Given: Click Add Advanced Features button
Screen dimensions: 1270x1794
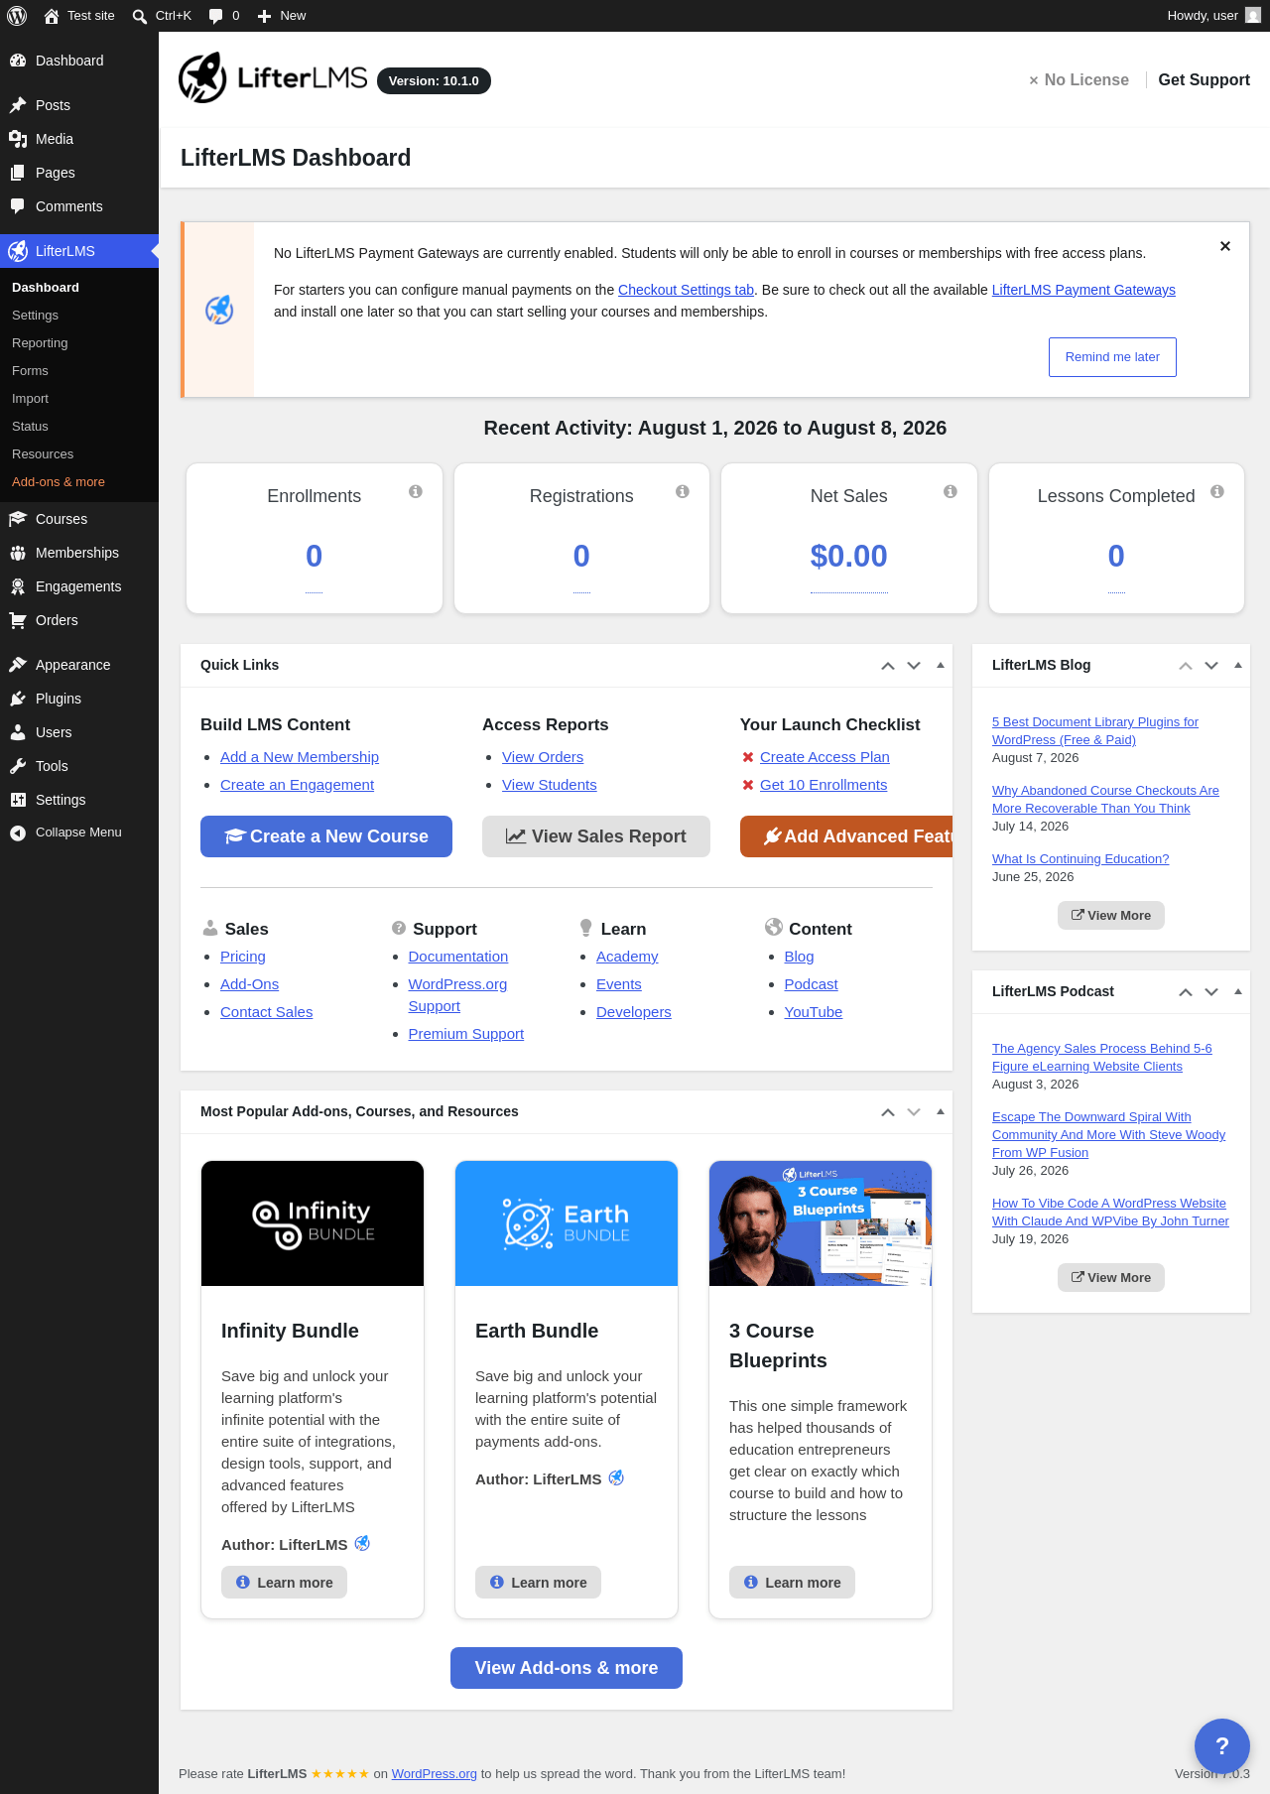Looking at the screenshot, I should pos(846,836).
